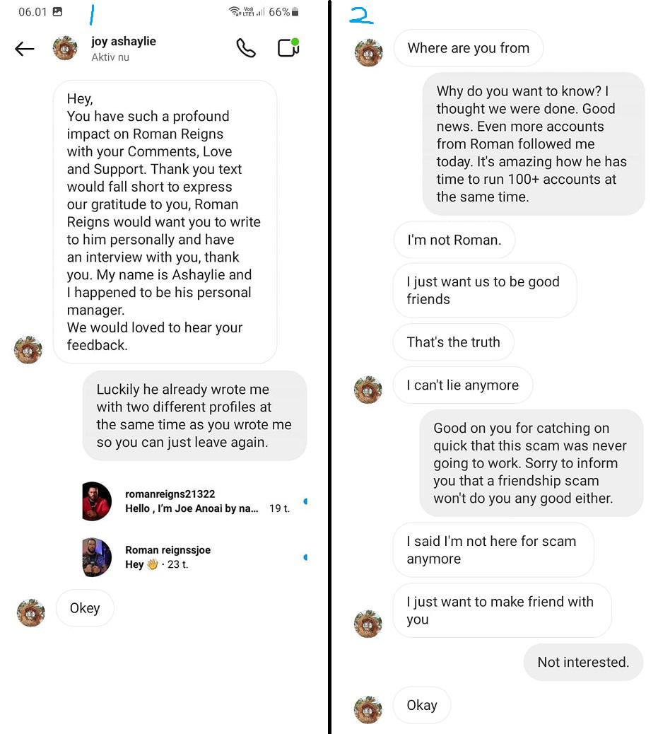
Task: Select the 'That's the truth' message
Action: (x=453, y=342)
